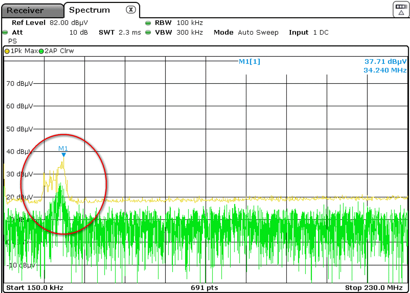The image size is (410, 293).
Task: Select the 50 dBµV axis label
Action: point(20,129)
